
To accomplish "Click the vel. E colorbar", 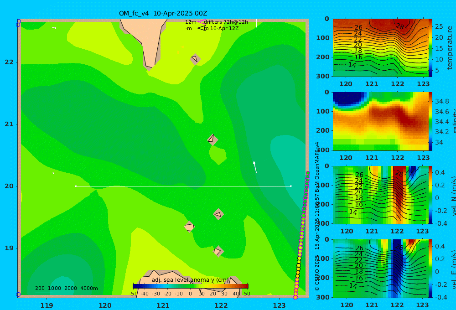I will [430, 269].
